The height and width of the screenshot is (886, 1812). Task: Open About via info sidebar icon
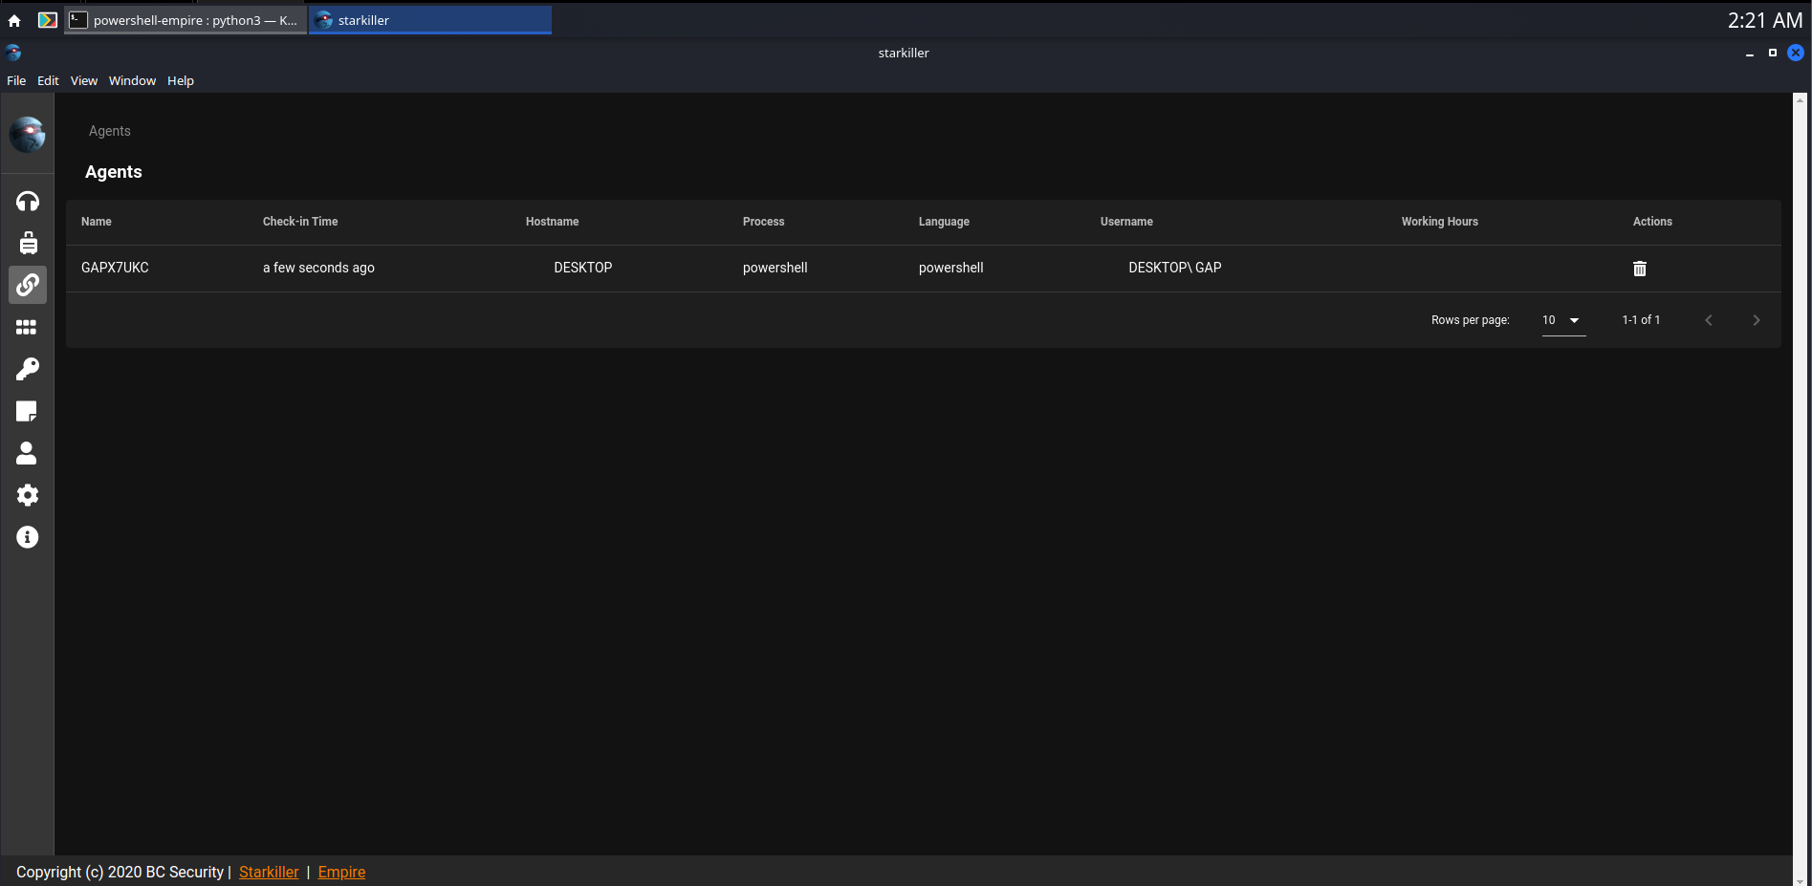[28, 537]
